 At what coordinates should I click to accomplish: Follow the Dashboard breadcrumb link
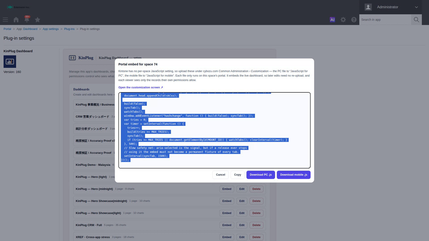[x=30, y=29]
